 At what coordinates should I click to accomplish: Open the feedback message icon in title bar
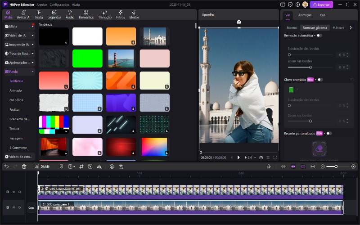(290, 4)
